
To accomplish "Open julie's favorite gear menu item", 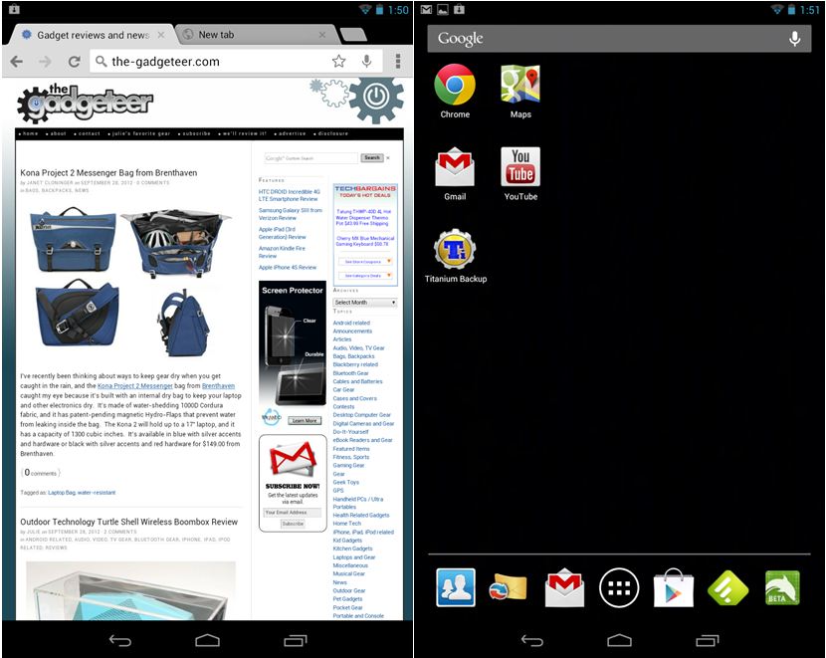I will click(139, 133).
